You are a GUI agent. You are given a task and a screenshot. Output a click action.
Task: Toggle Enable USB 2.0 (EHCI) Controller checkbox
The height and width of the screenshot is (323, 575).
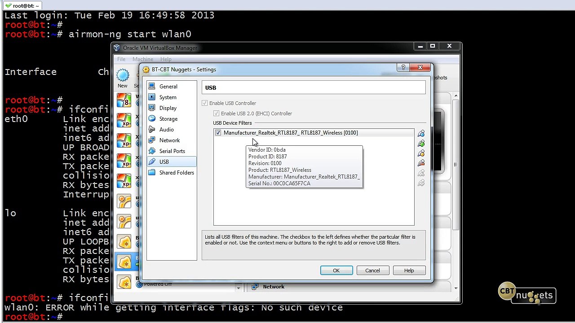click(x=217, y=113)
